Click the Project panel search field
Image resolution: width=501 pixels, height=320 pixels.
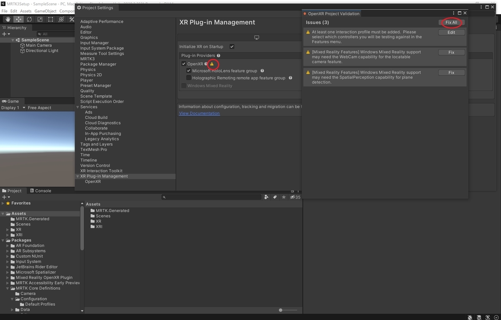pyautogui.click(x=211, y=197)
